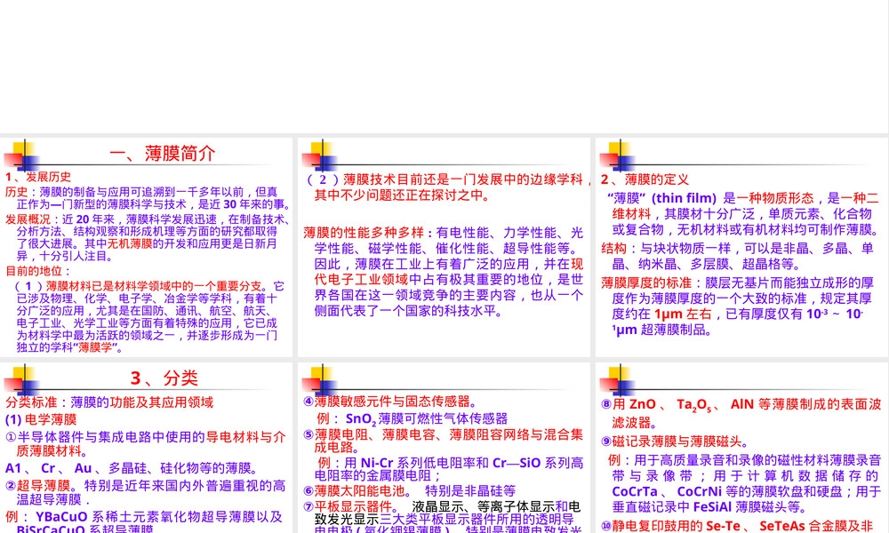Click the item ⑤薄膜电阻、薄膜电容
Image resolution: width=889 pixels, height=533 pixels.
[444, 440]
